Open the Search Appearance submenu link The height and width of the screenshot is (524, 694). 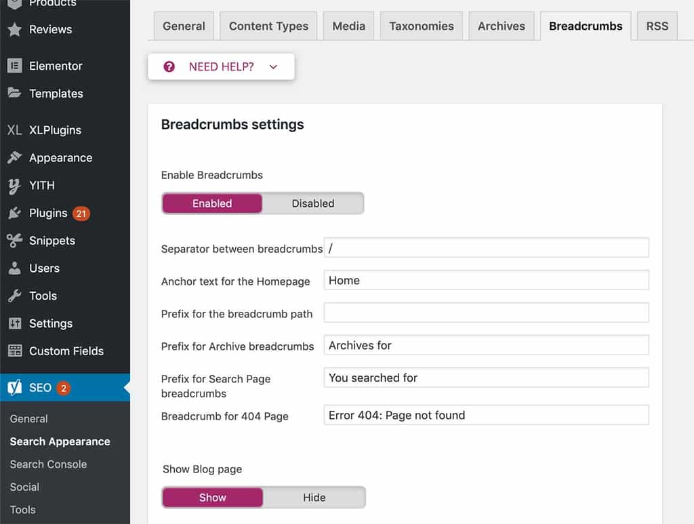(60, 442)
